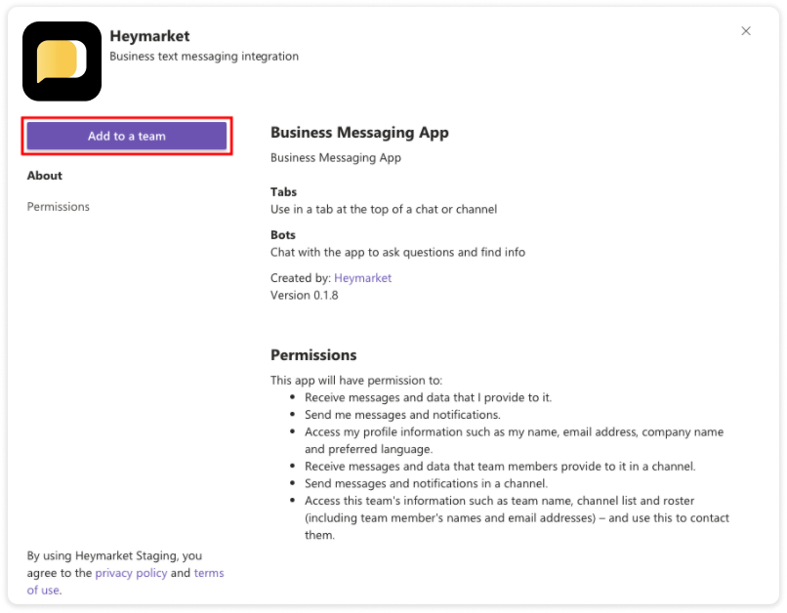Screen dimensions: 787x613
Task: Click the 'Access this team's information' bullet
Action: (x=517, y=517)
